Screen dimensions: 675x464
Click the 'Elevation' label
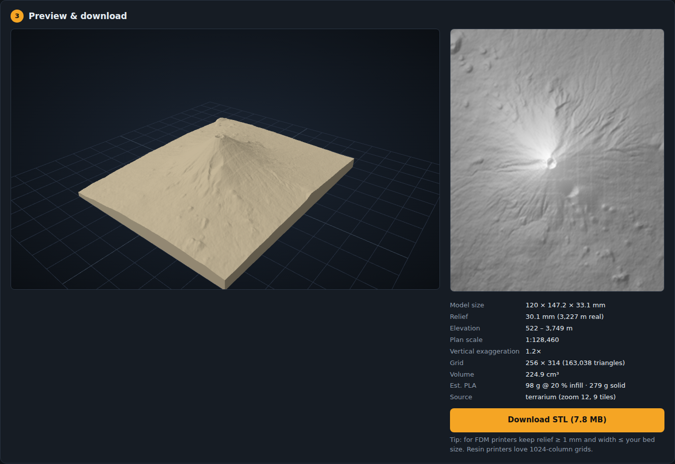pyautogui.click(x=465, y=328)
